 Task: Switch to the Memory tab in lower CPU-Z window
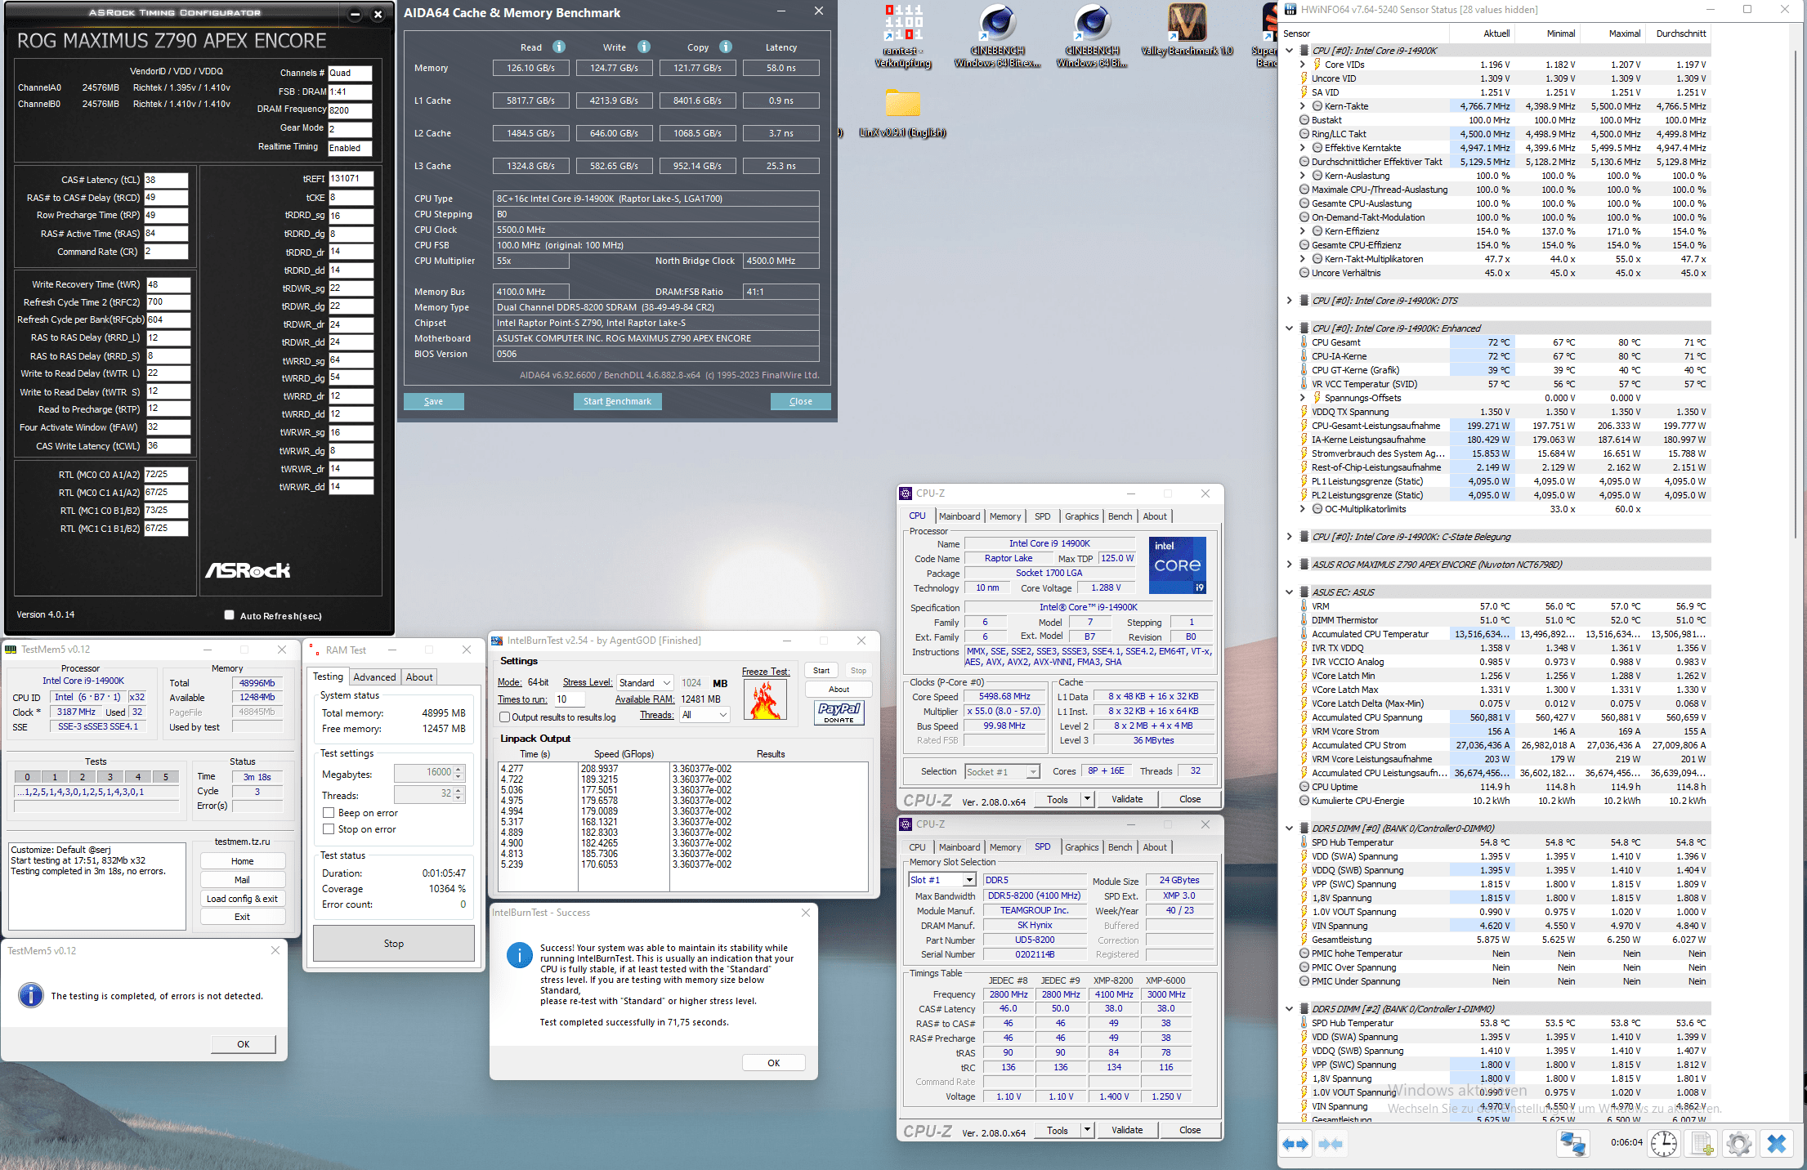tap(1005, 847)
